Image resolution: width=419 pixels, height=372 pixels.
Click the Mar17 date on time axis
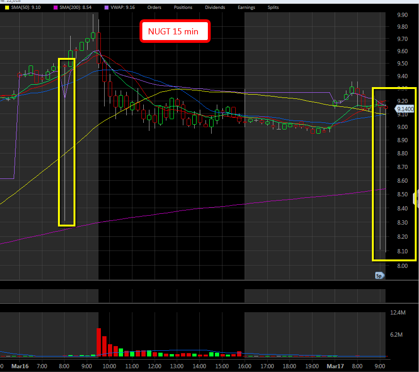335,365
